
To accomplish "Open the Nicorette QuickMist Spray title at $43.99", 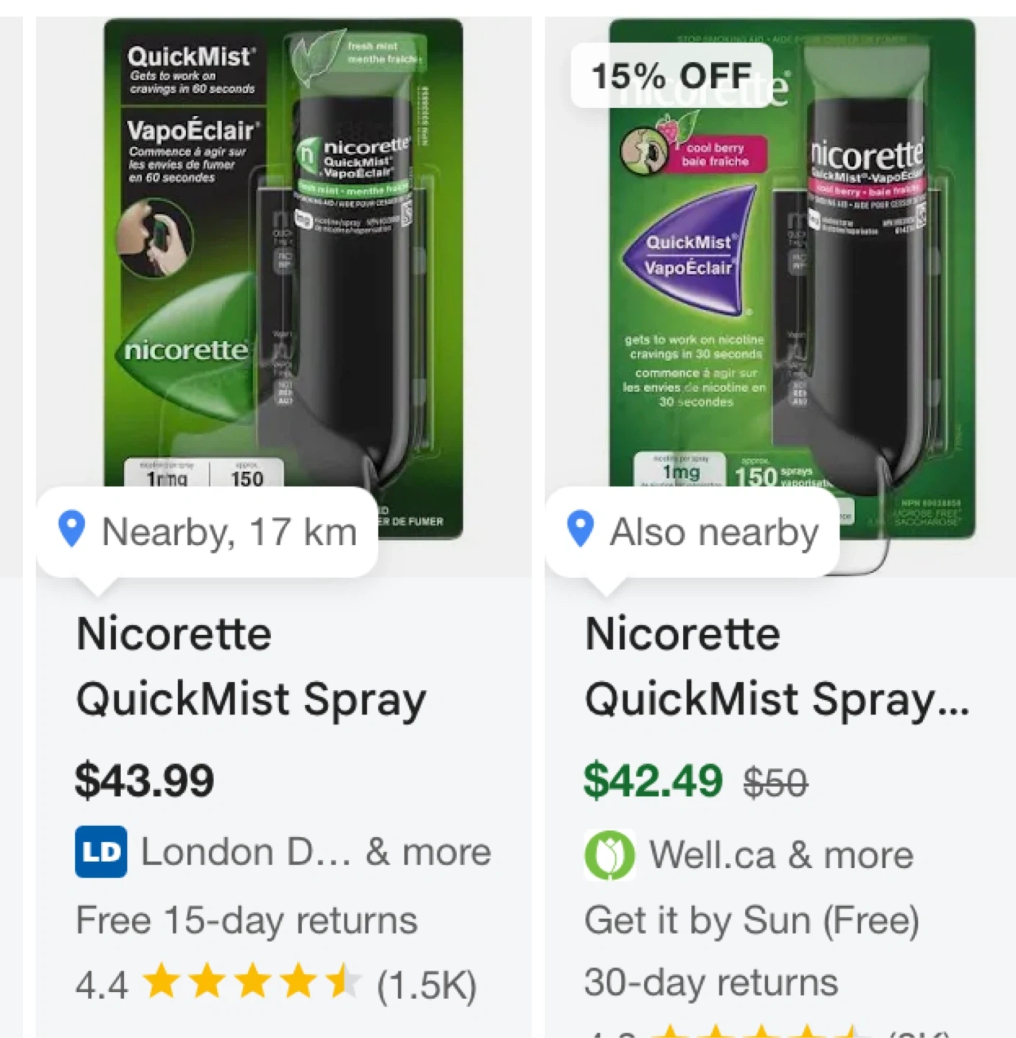I will [x=251, y=667].
